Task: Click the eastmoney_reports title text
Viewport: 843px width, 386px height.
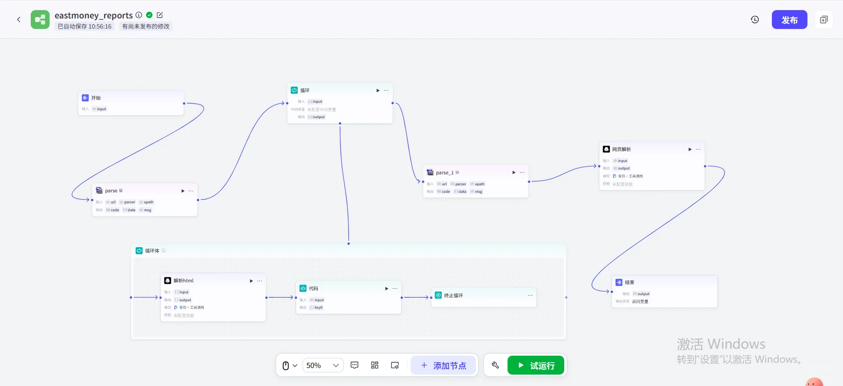Action: point(94,15)
